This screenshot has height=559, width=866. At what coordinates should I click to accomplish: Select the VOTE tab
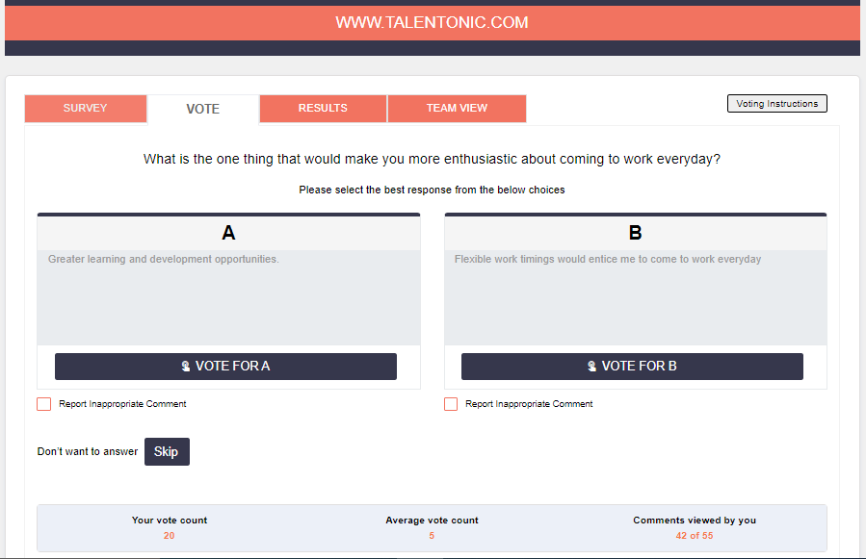[203, 109]
